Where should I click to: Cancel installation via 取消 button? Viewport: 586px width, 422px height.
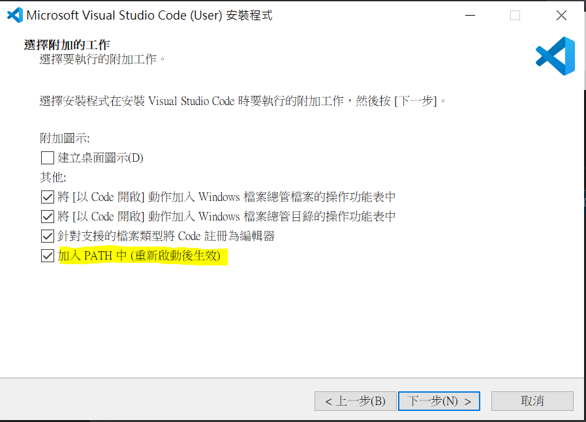(532, 401)
